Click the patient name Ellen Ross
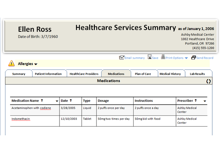Screen dimensions: 222x153 tap(35, 29)
